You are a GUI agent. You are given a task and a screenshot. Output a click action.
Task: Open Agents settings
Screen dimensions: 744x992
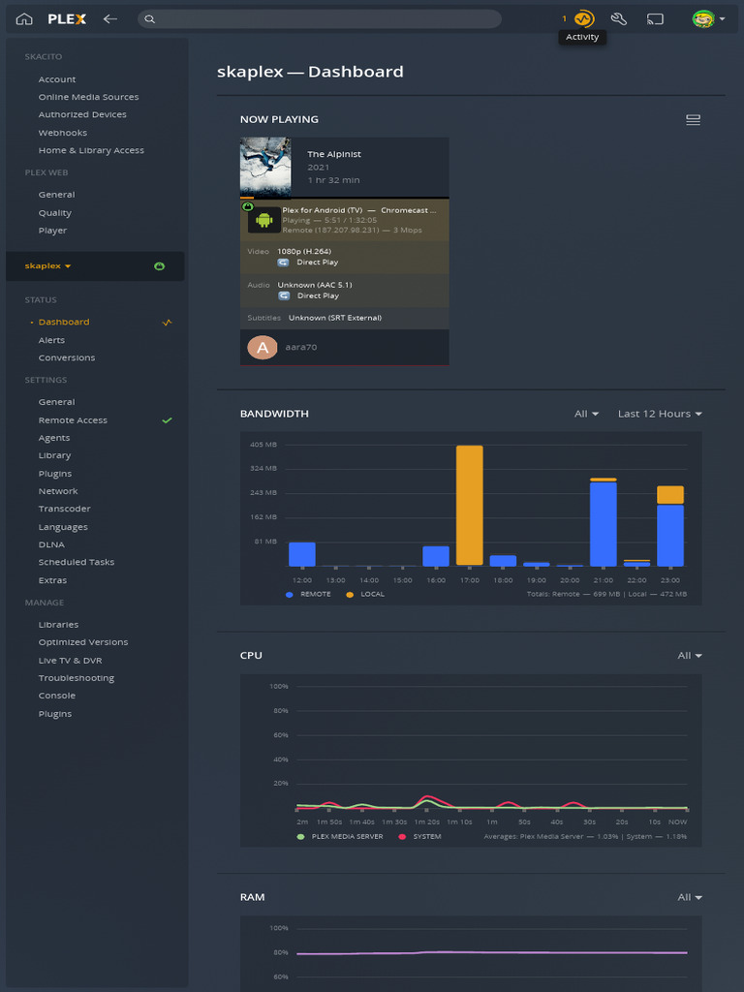pyautogui.click(x=54, y=438)
